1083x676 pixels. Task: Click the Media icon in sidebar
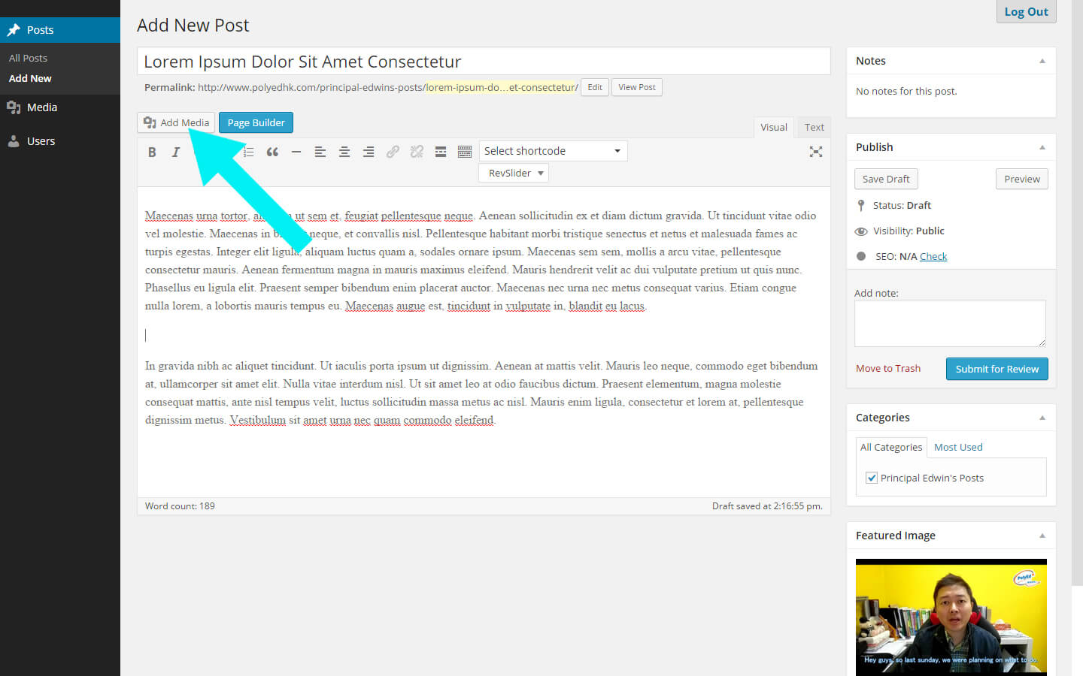[14, 107]
